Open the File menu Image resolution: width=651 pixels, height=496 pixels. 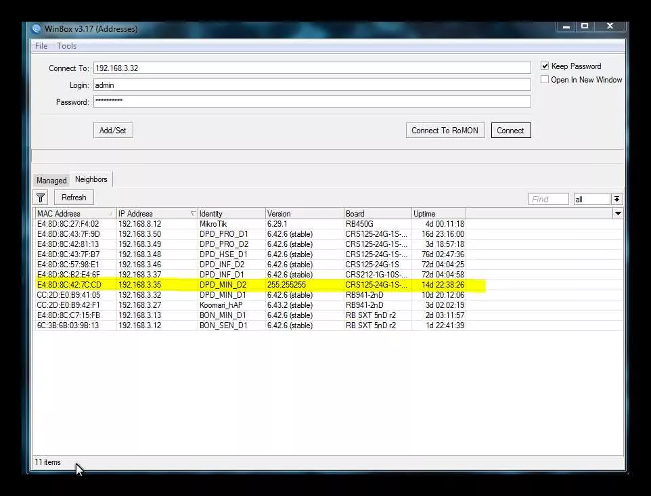coord(41,45)
